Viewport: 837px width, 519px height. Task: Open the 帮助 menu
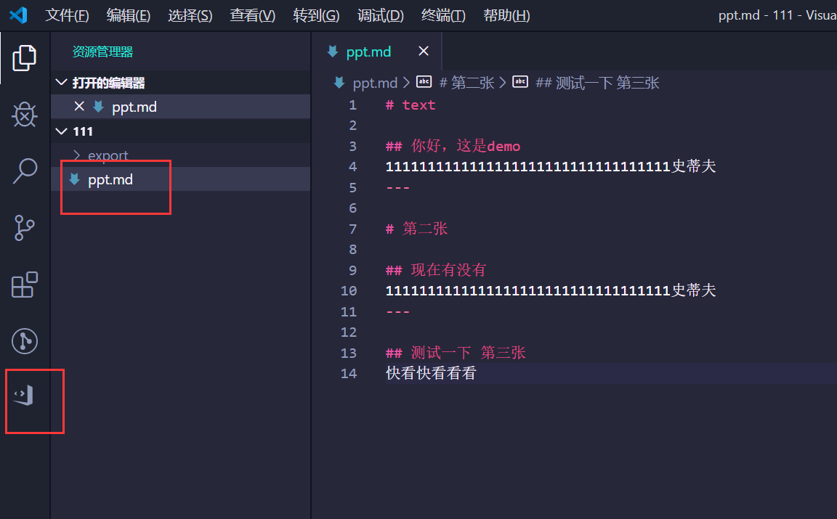tap(506, 15)
